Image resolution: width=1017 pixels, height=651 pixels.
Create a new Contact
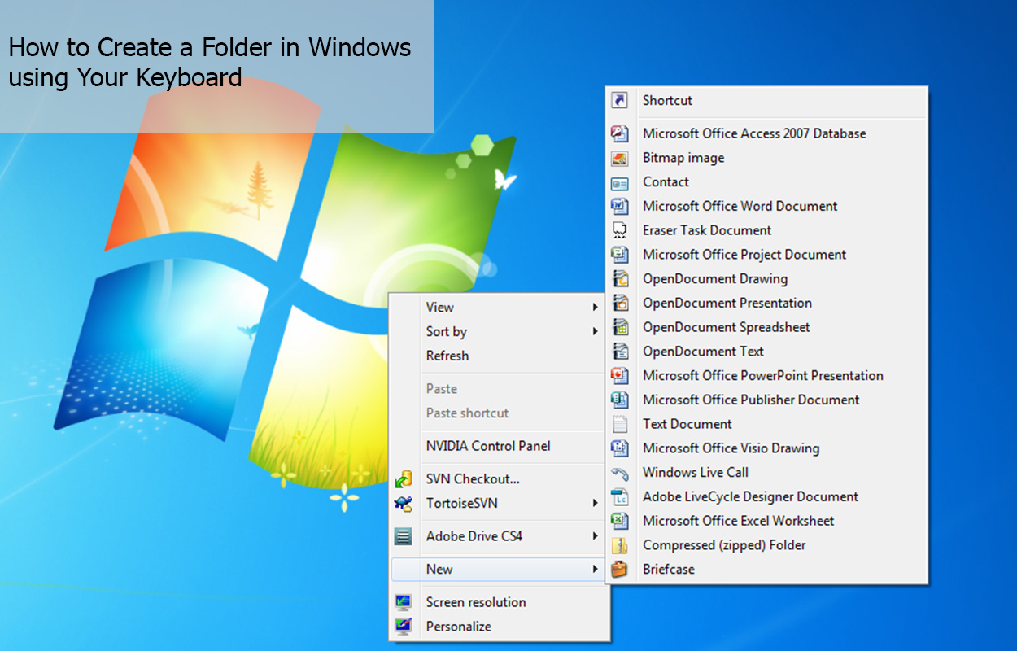(x=766, y=182)
